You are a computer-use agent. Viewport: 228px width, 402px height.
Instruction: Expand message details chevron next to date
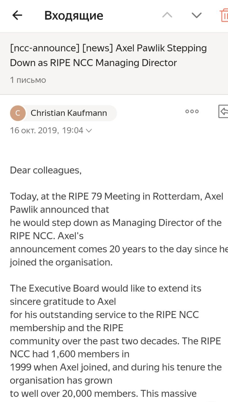coord(89,131)
